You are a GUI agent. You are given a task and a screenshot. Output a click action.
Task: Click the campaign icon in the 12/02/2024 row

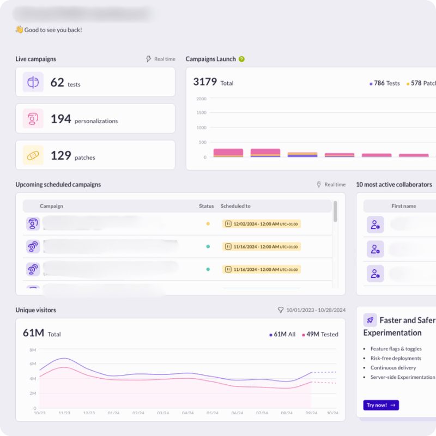coord(33,223)
